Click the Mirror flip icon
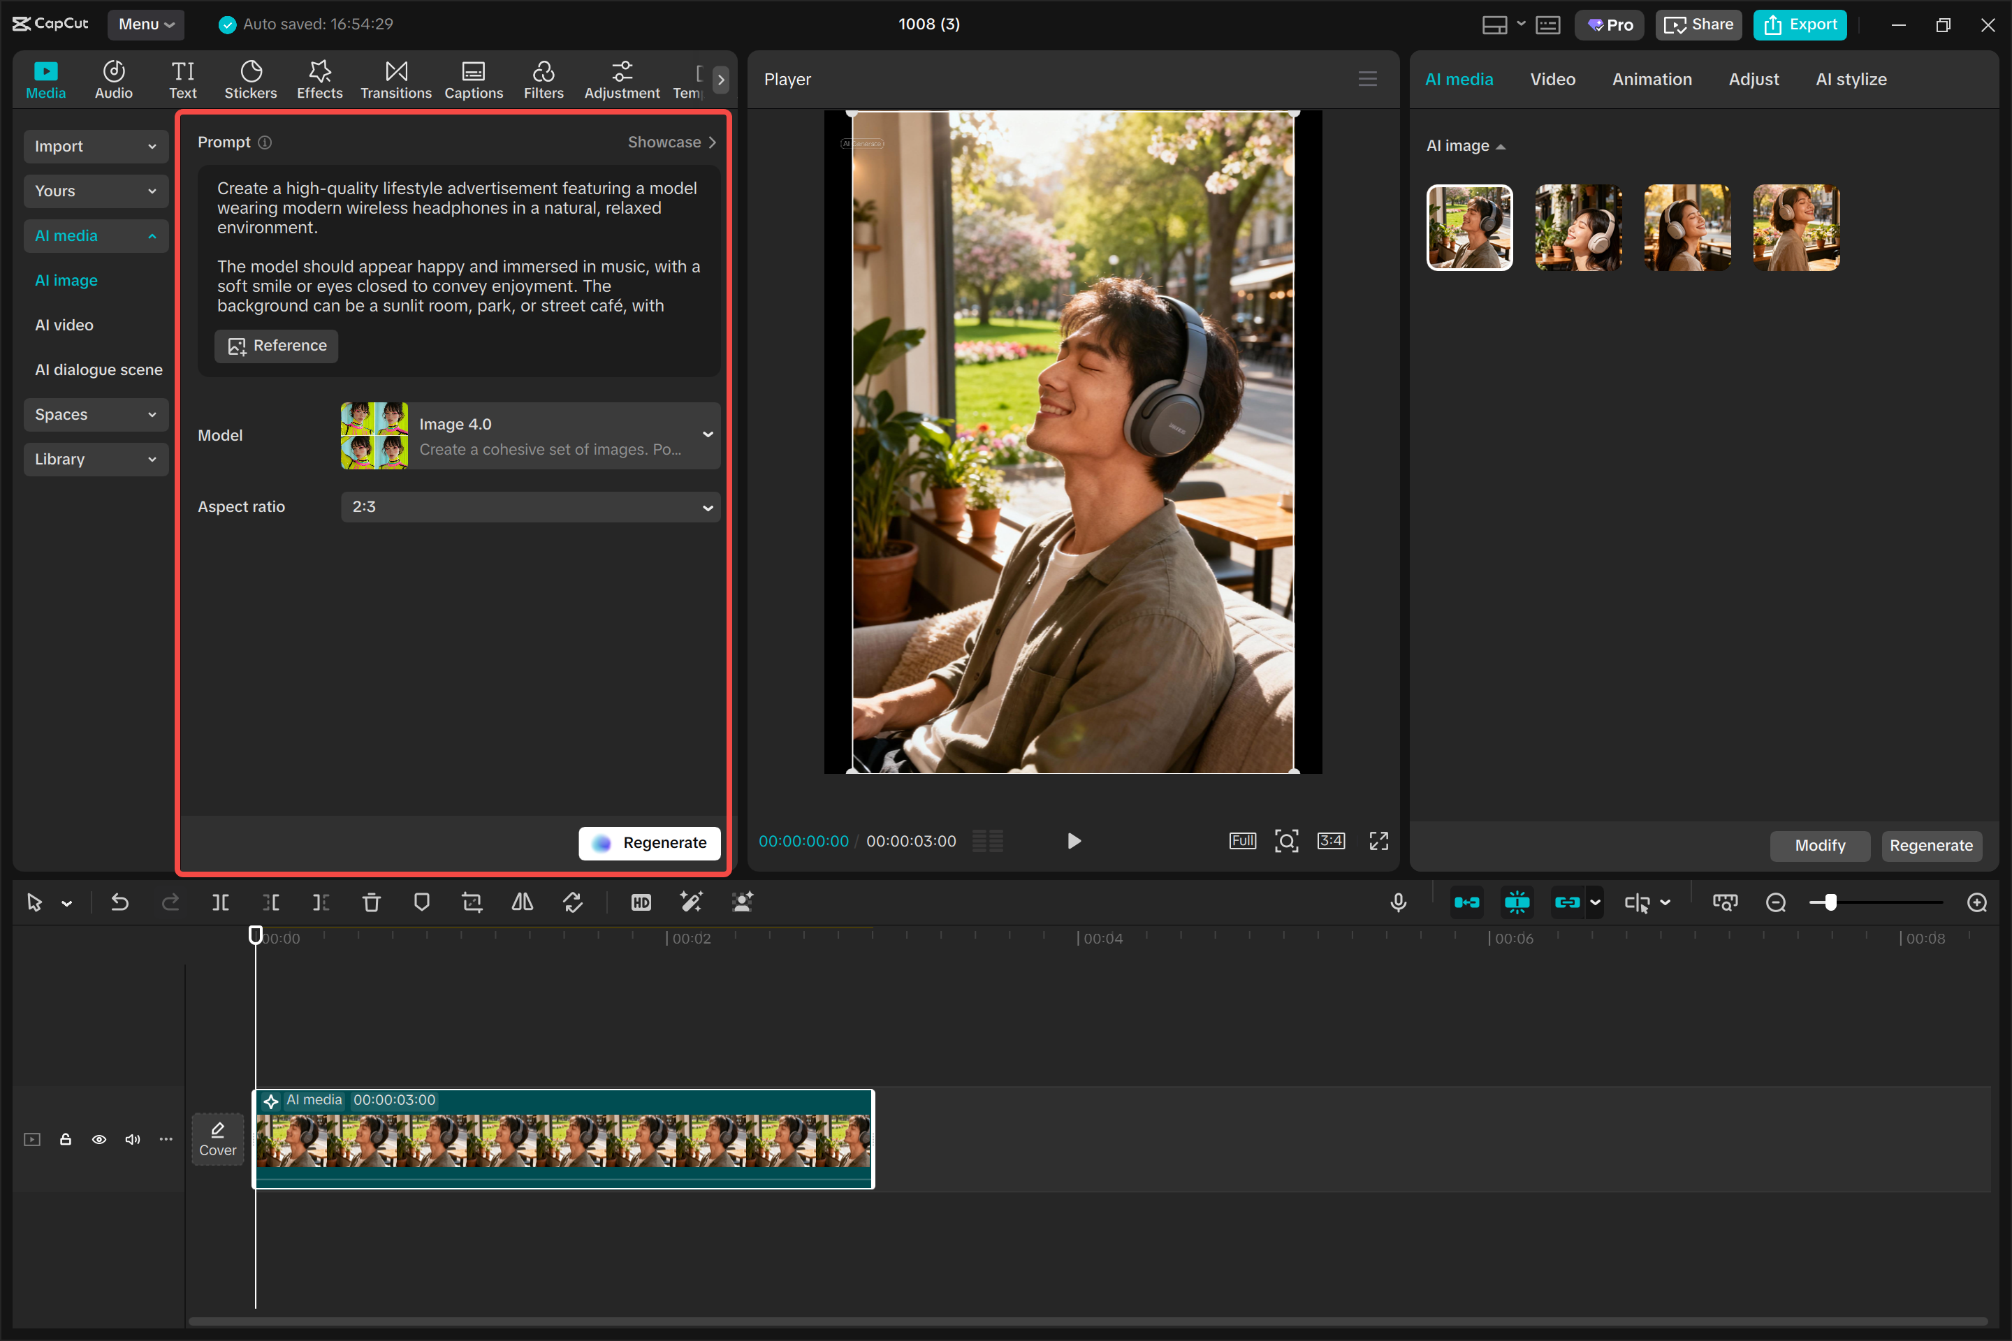 (x=522, y=902)
